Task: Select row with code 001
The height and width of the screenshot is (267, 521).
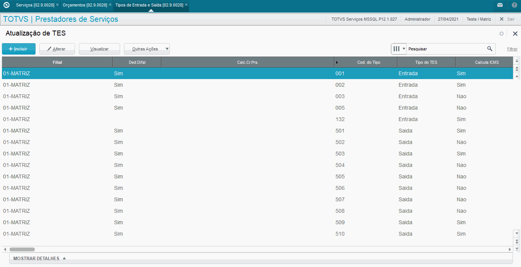Action: point(257,73)
